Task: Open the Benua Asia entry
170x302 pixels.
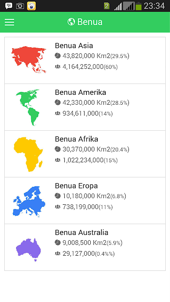Action: (85, 60)
